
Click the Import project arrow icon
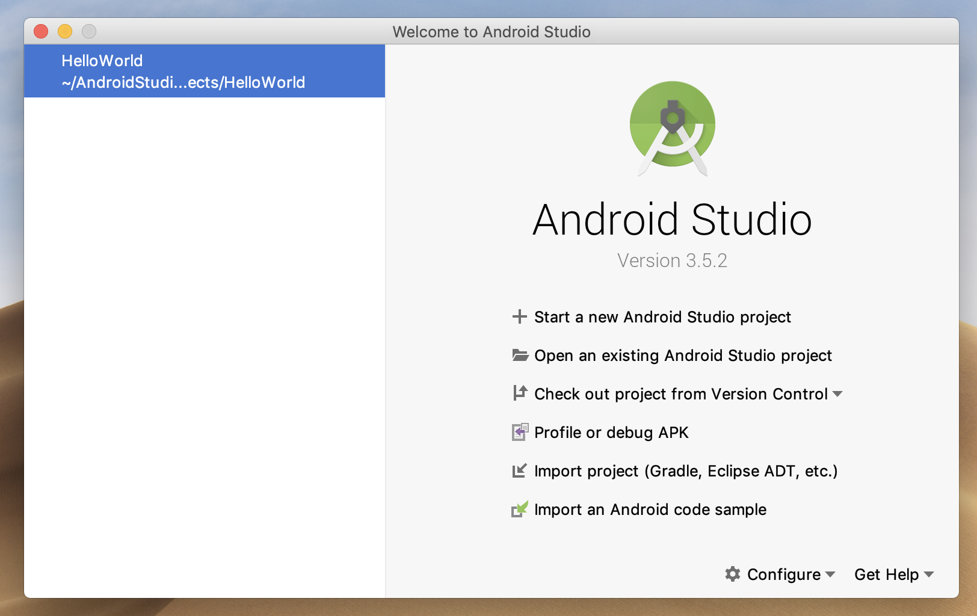[519, 470]
